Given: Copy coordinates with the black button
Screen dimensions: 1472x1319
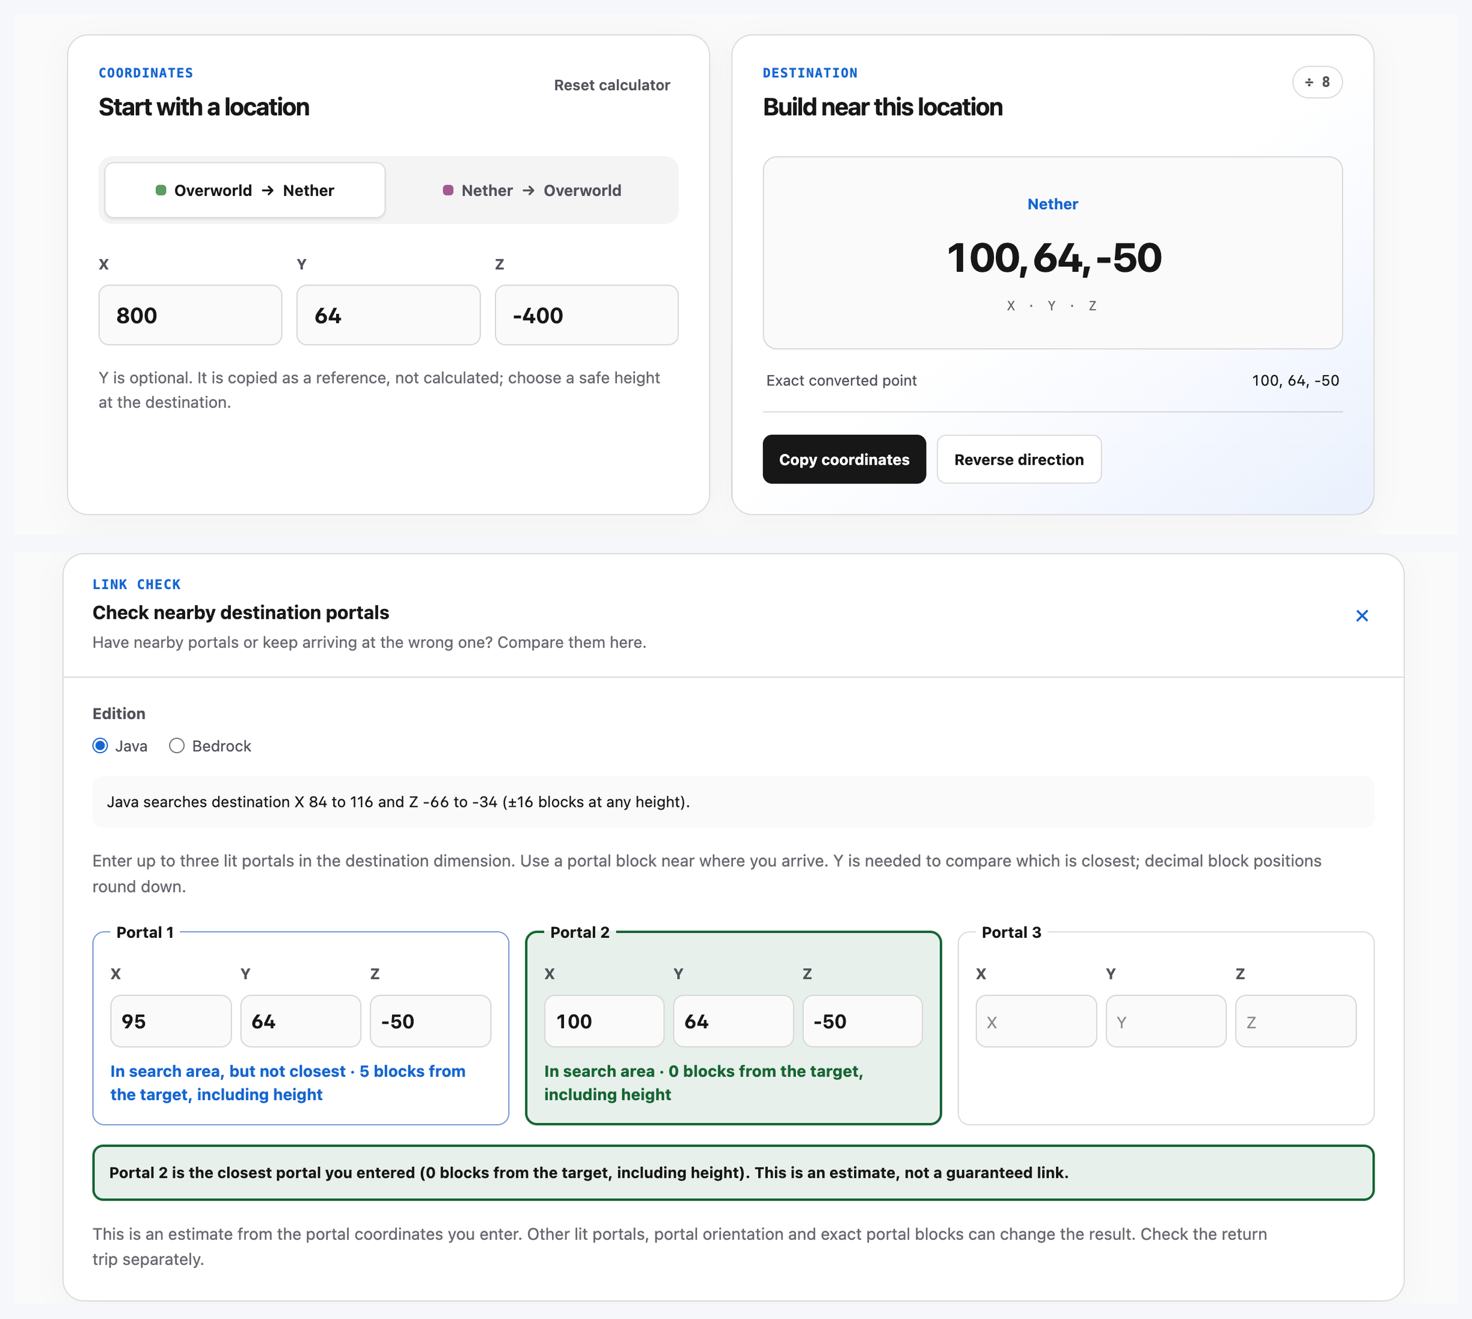Looking at the screenshot, I should pos(844,459).
